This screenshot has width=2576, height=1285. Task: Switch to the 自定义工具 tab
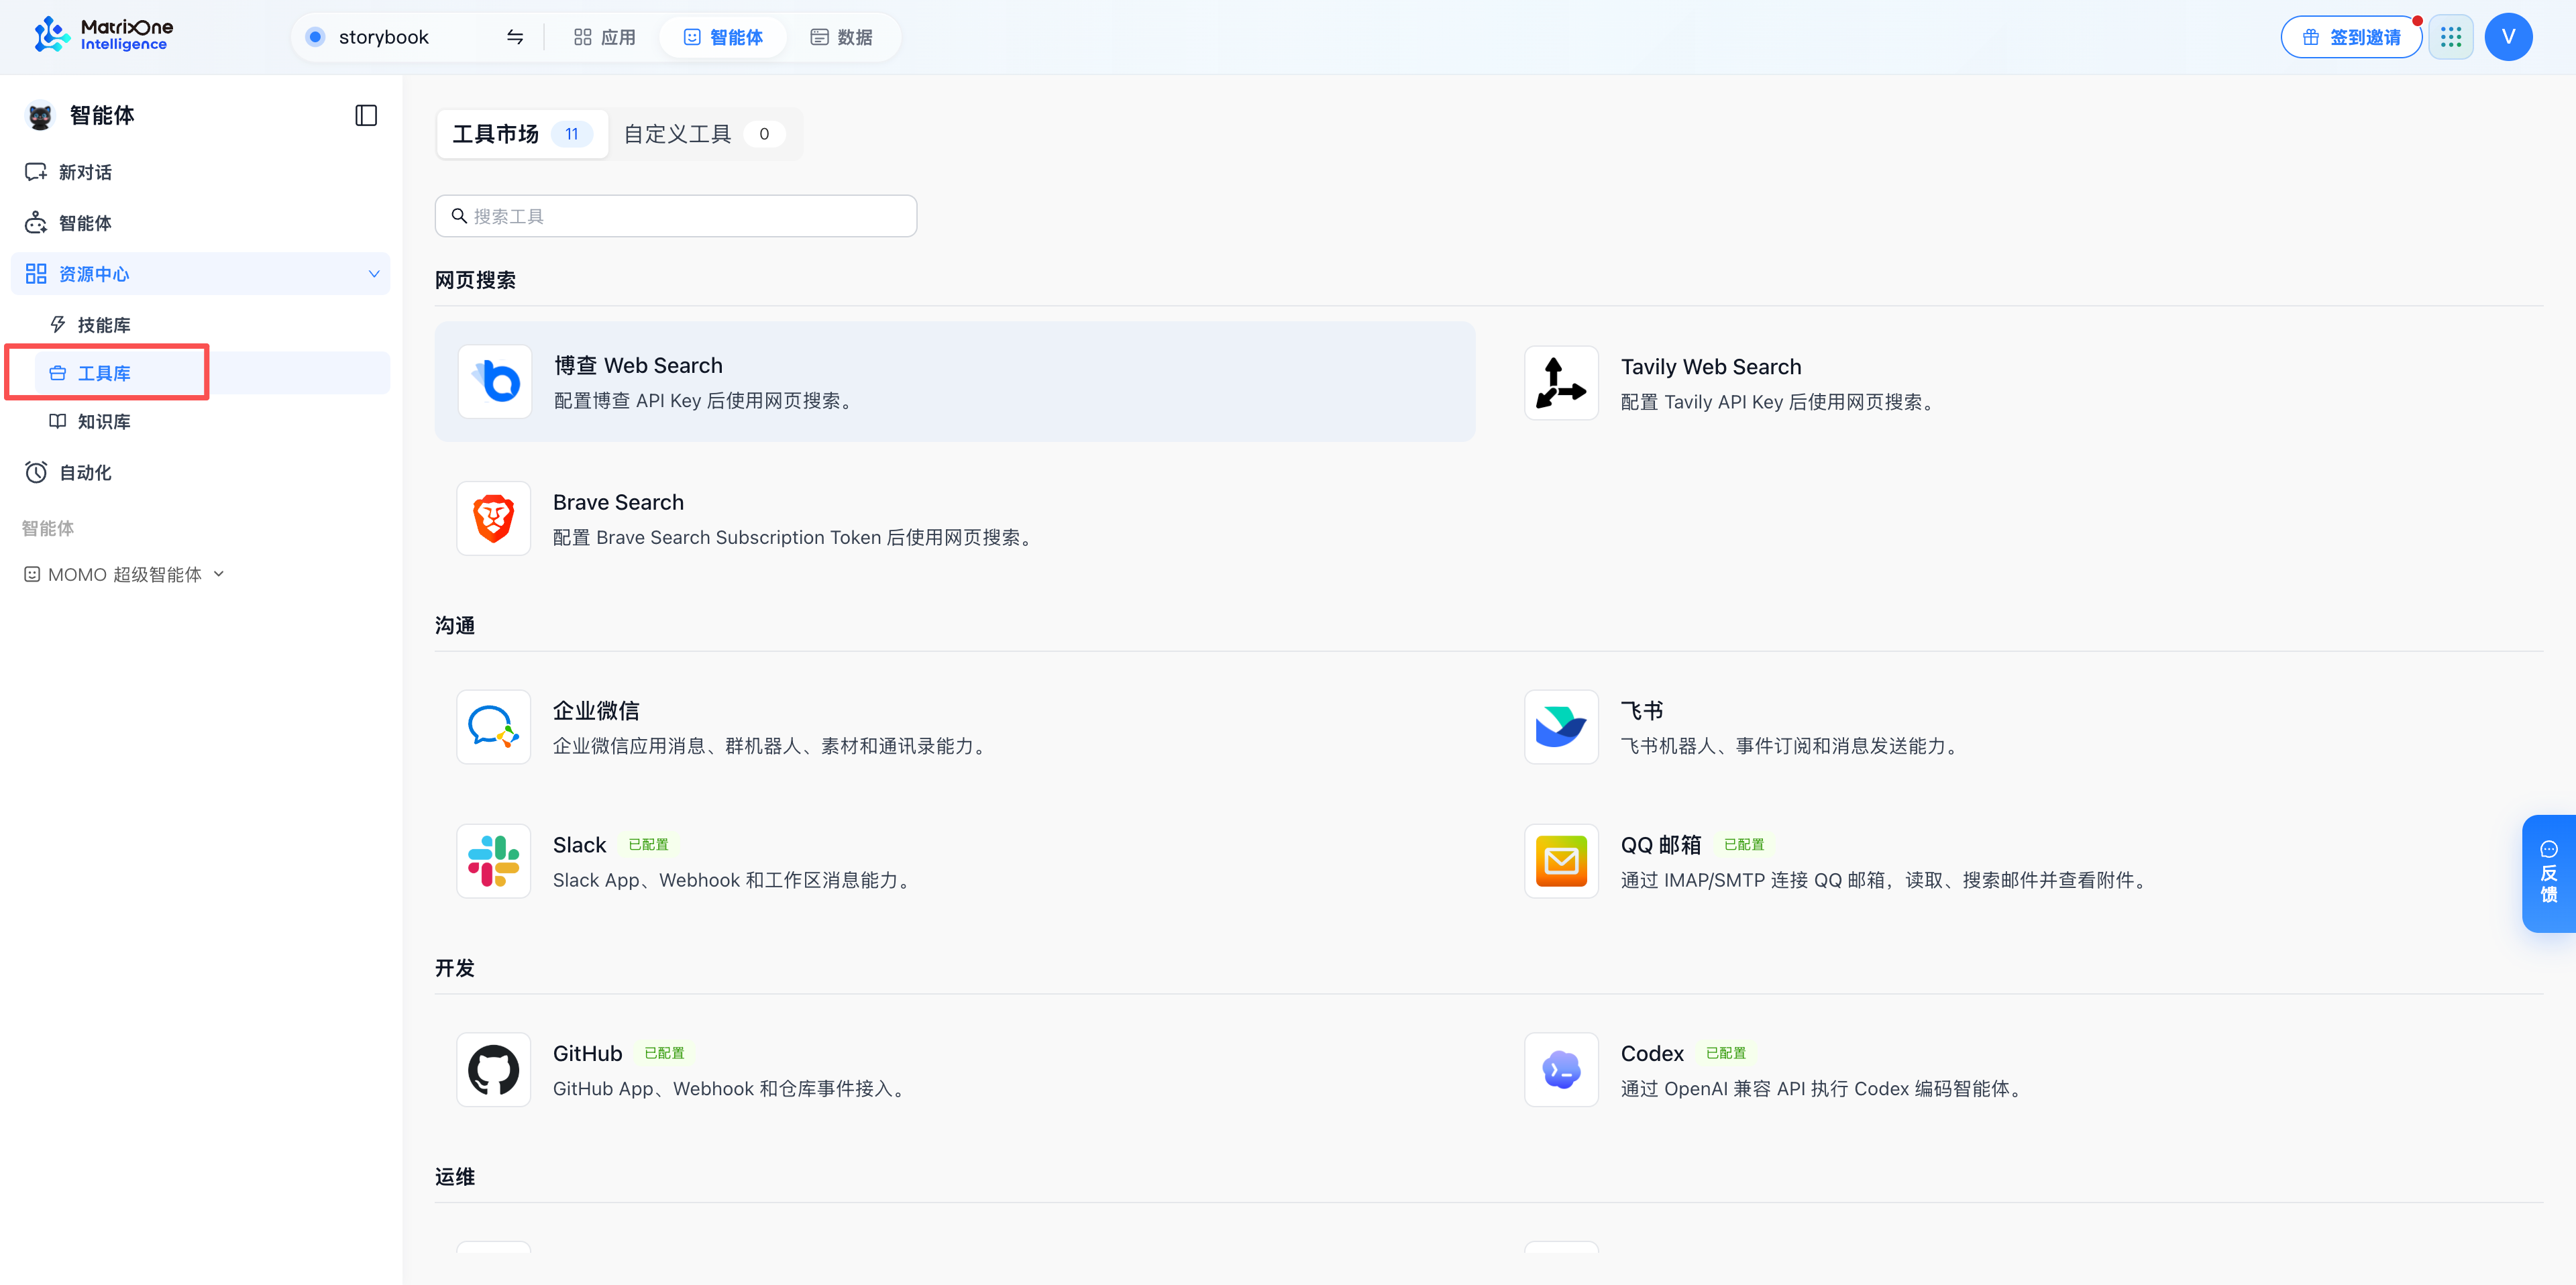[704, 134]
